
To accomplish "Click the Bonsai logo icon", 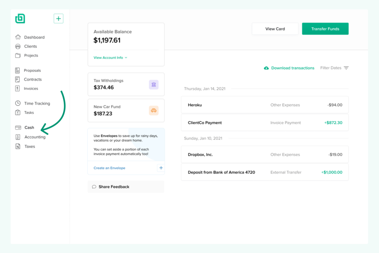I will coord(20,19).
